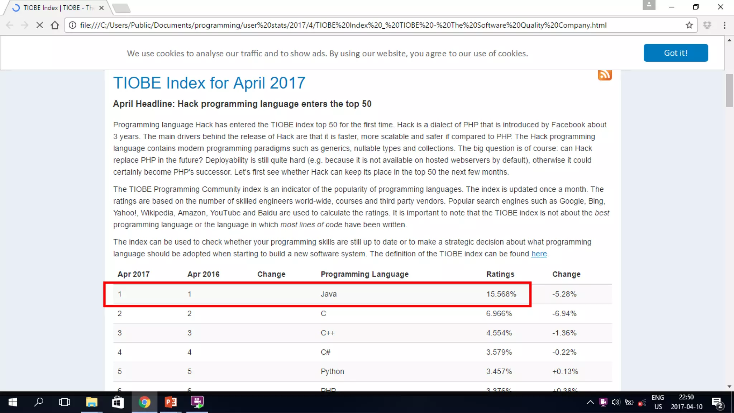Screen dimensions: 734x413
Task: Click the '15.568%' rating value
Action: point(501,294)
